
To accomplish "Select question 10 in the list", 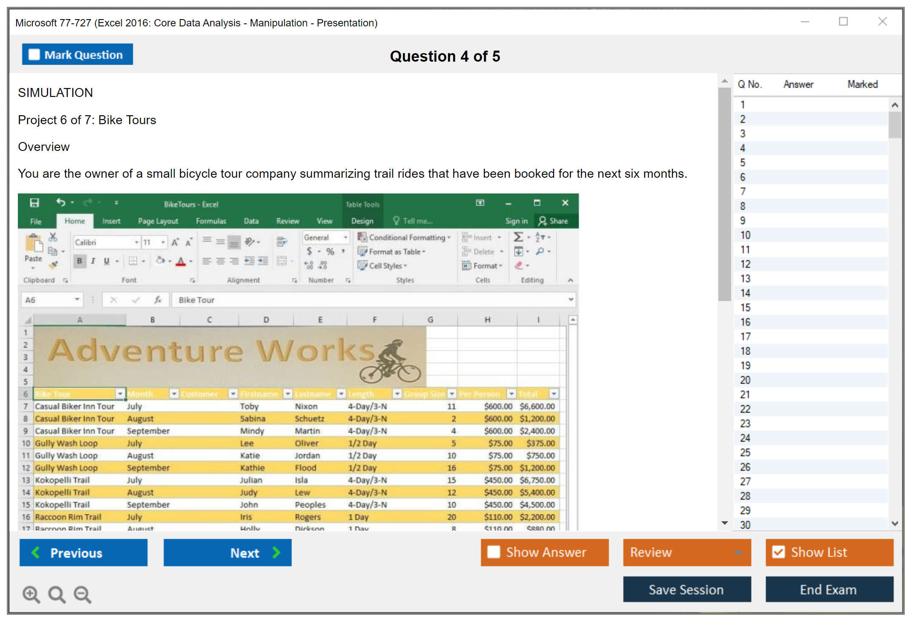I will point(746,235).
